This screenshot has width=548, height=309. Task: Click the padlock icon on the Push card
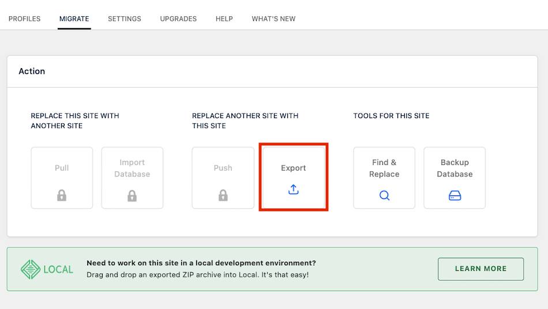click(223, 195)
